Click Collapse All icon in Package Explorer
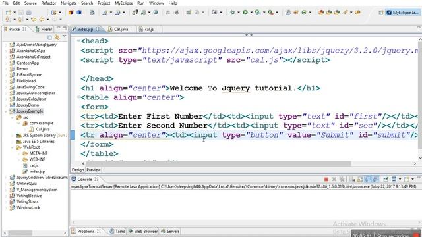Viewport: 422px width, 237px height. 49,38
